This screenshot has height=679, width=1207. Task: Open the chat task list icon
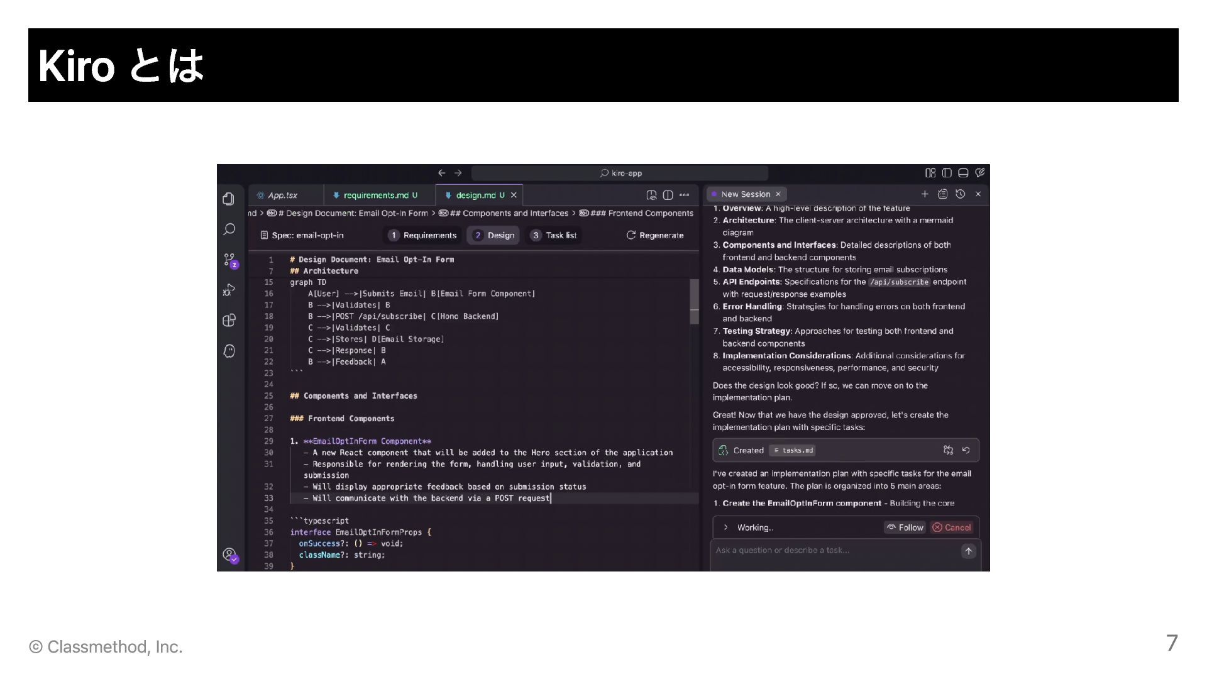[x=942, y=194]
